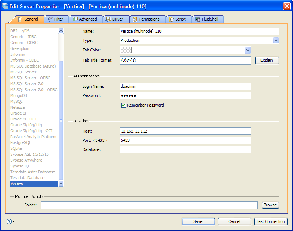The width and height of the screenshot is (293, 231).
Task: Click the FluidShell tab icon
Action: pos(198,19)
